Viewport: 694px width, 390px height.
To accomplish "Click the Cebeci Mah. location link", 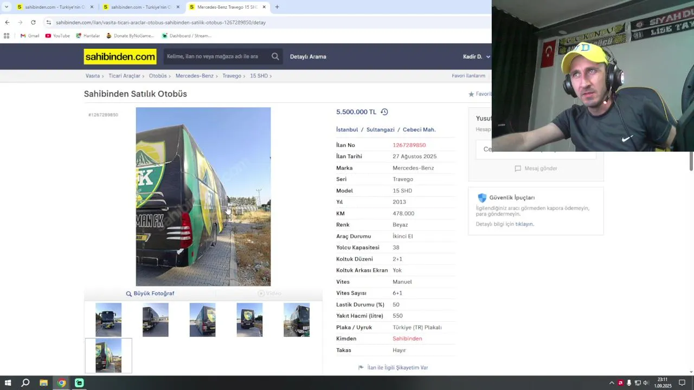I will [x=419, y=129].
